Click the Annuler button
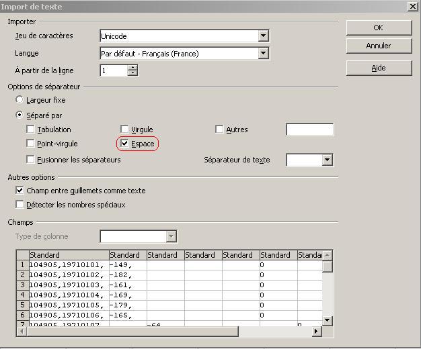The height and width of the screenshot is (349, 421). pyautogui.click(x=379, y=46)
